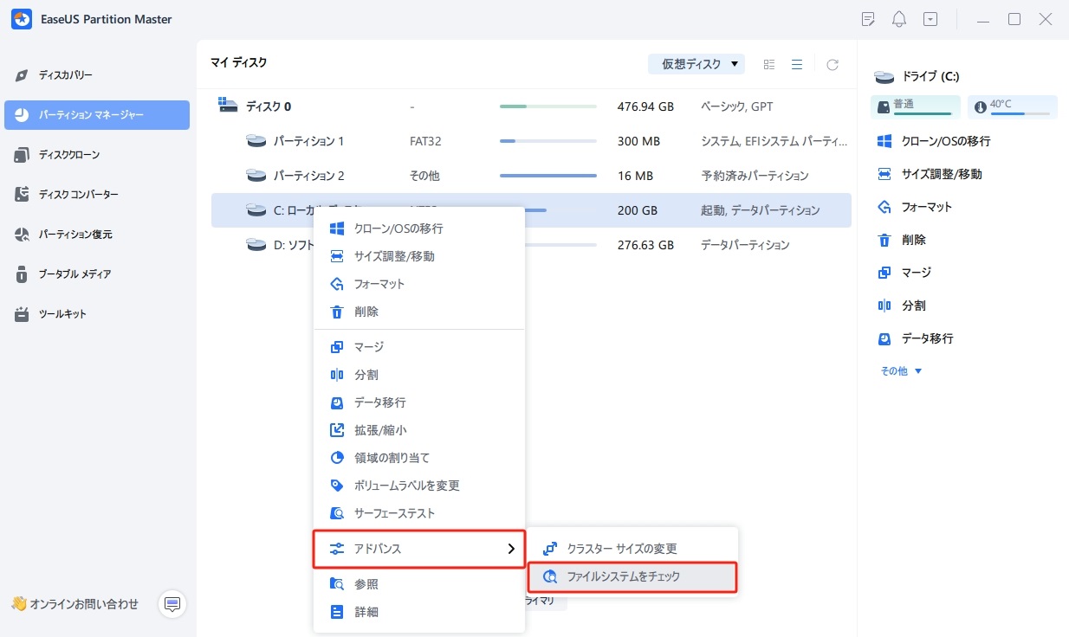The width and height of the screenshot is (1069, 637).
Task: Click the パーティション 1 usage bar
Action: tap(548, 141)
